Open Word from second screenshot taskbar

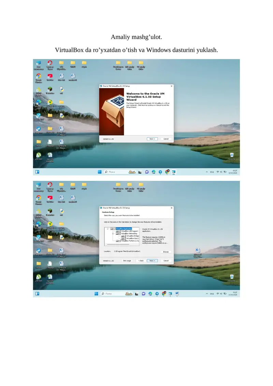coord(177,294)
